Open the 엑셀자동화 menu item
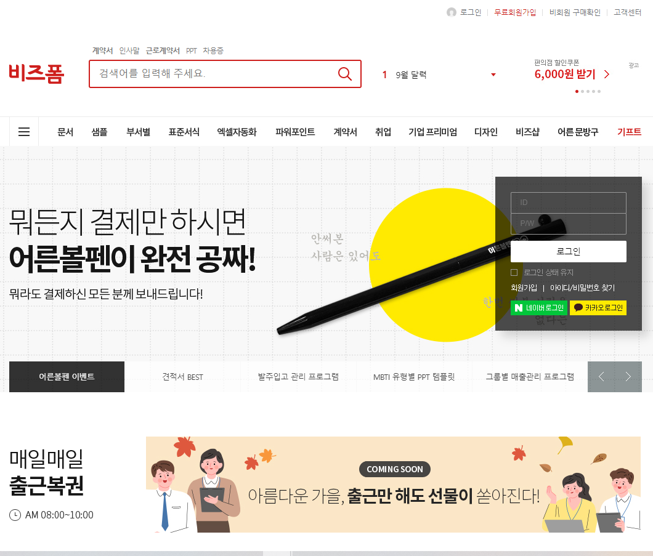This screenshot has height=556, width=653. (x=237, y=131)
